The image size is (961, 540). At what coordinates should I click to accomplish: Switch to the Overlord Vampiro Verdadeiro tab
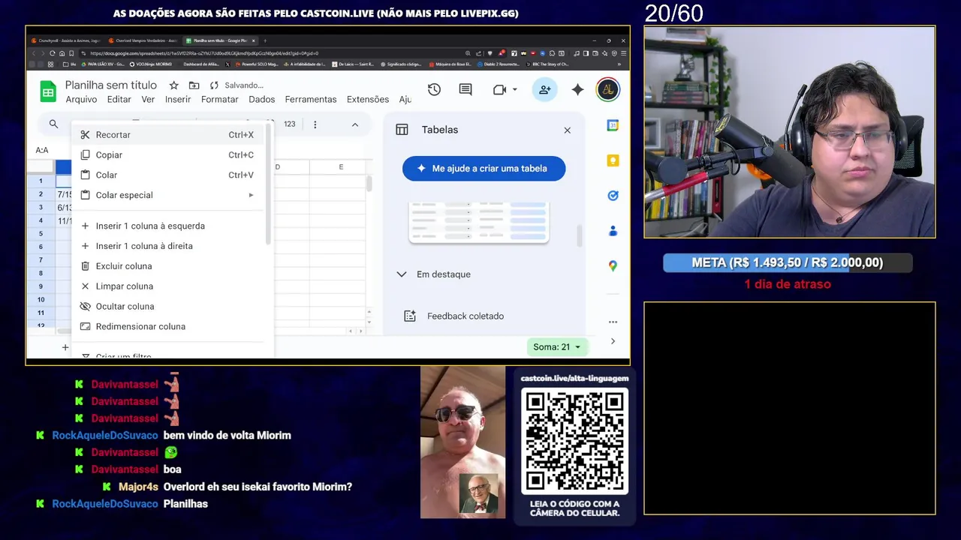[143, 40]
